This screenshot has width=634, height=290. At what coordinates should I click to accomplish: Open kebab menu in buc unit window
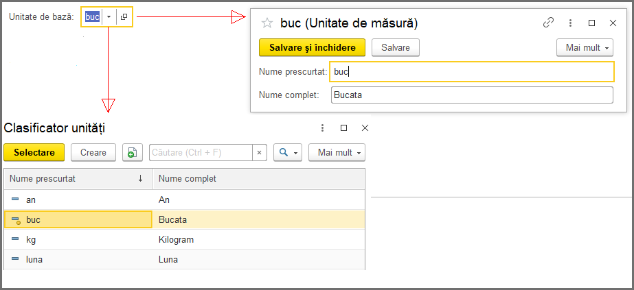pos(571,23)
